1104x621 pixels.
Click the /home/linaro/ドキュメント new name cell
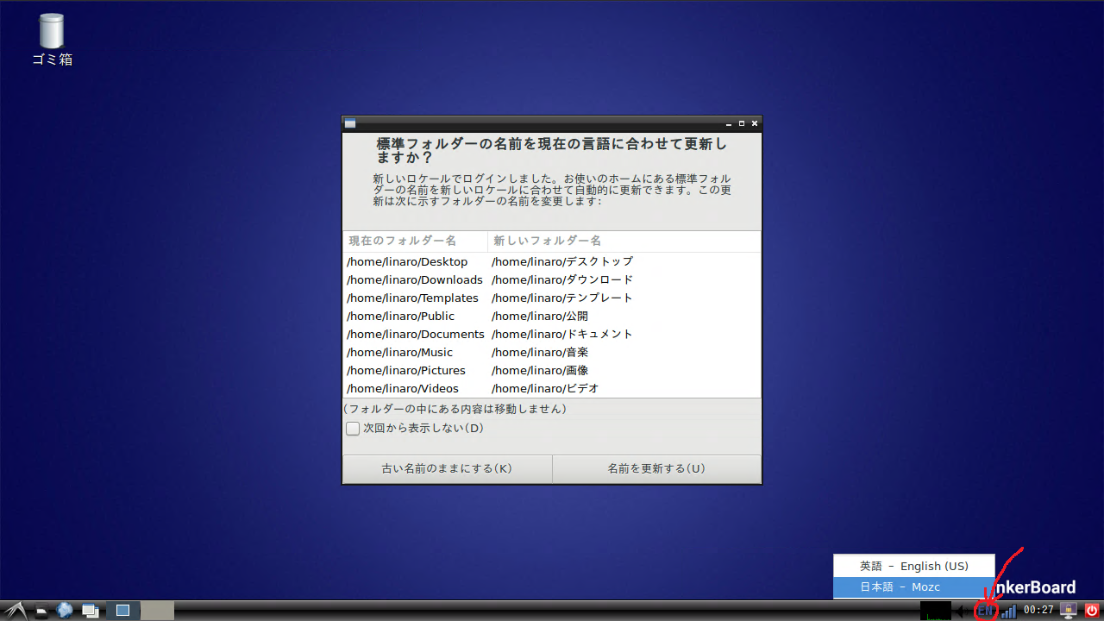pos(562,334)
